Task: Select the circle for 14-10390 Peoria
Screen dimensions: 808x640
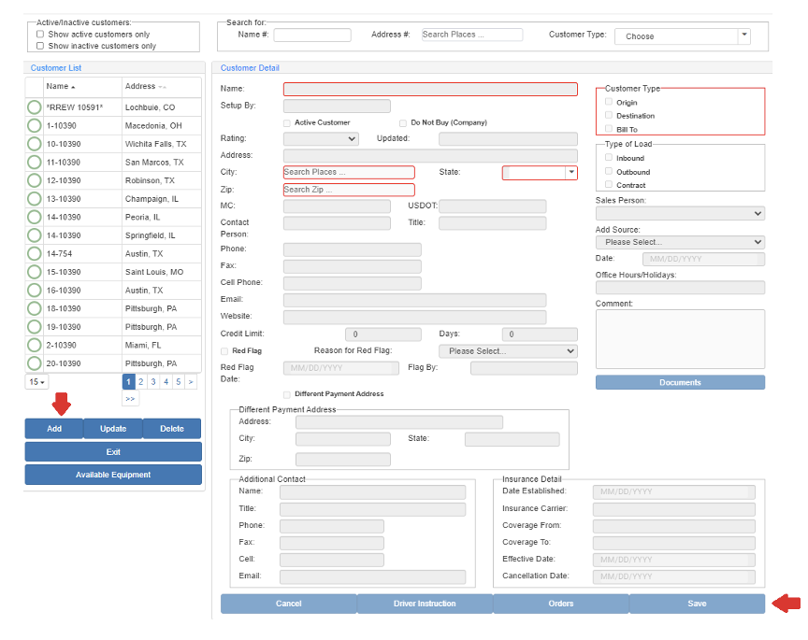Action: [x=34, y=217]
